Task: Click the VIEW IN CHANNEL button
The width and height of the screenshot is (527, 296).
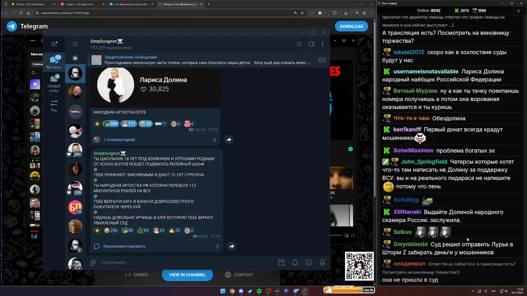Action: pyautogui.click(x=187, y=275)
